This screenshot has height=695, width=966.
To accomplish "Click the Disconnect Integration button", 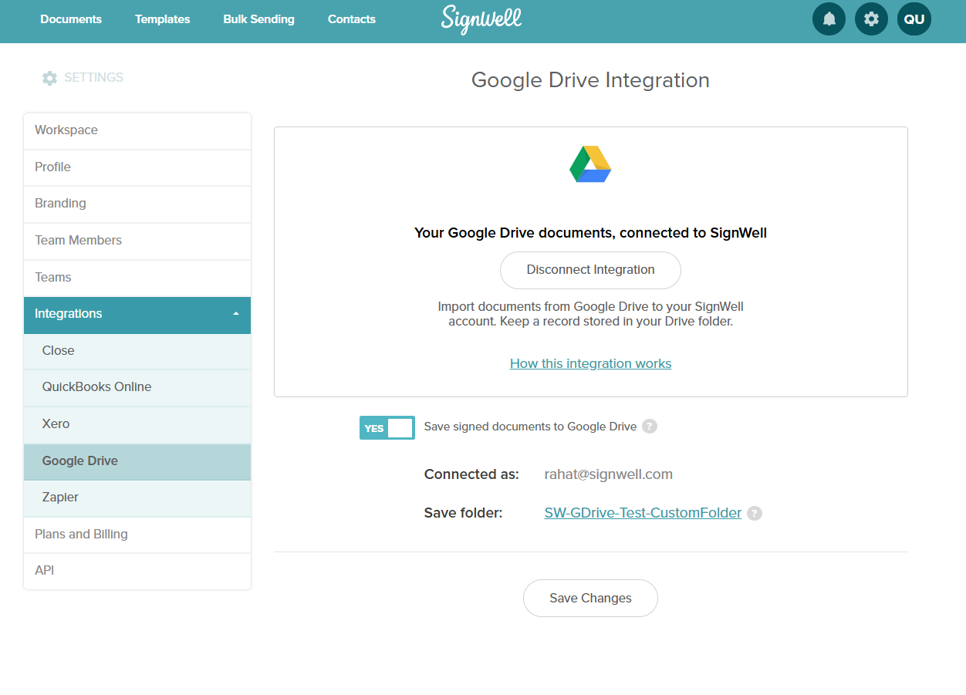I will click(x=590, y=270).
